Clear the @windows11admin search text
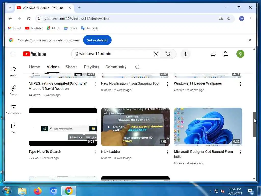The width and height of the screenshot is (261, 196). (156, 54)
